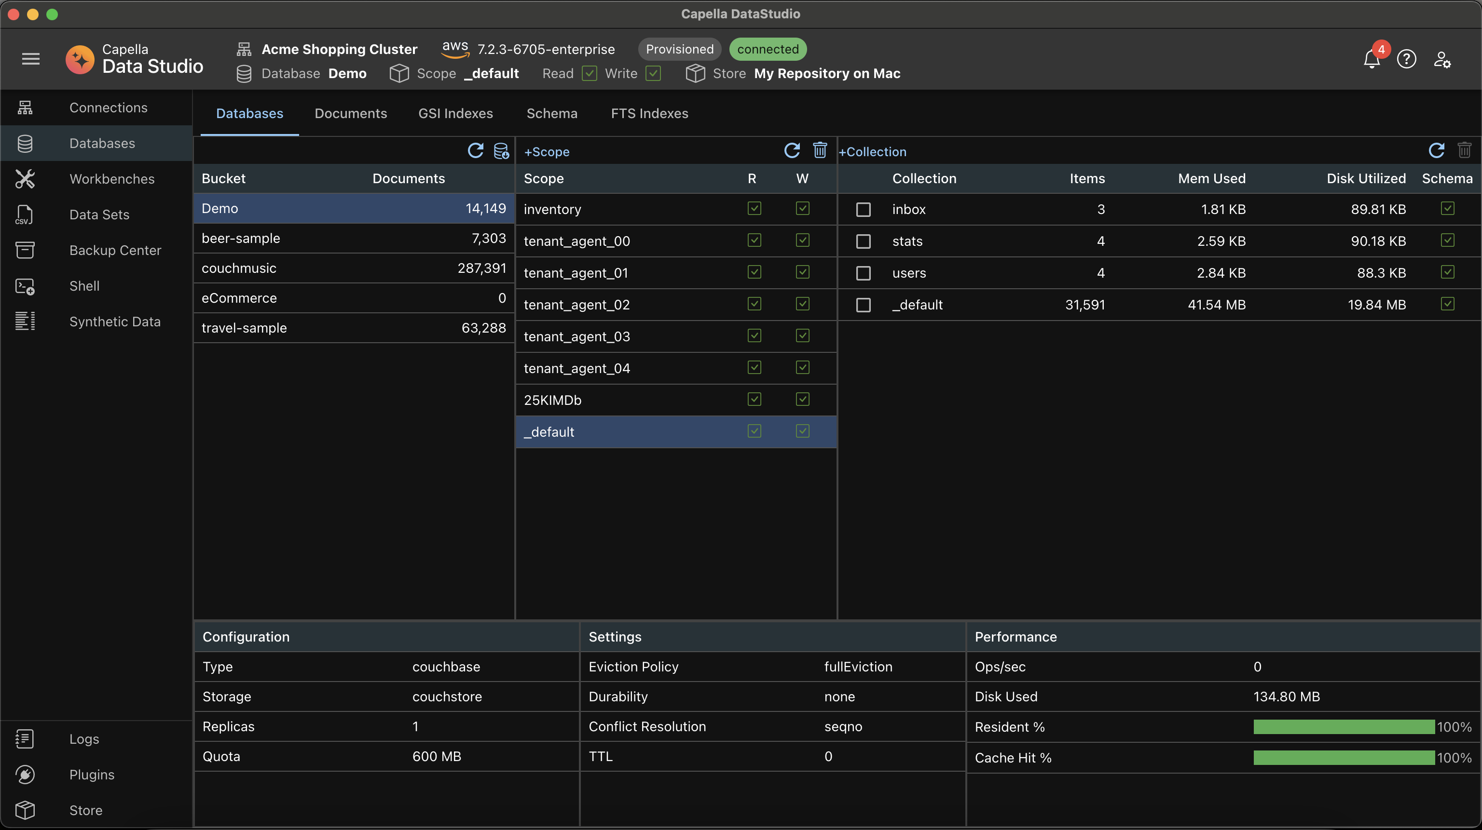Click +Collection to add a new collection

pyautogui.click(x=873, y=150)
